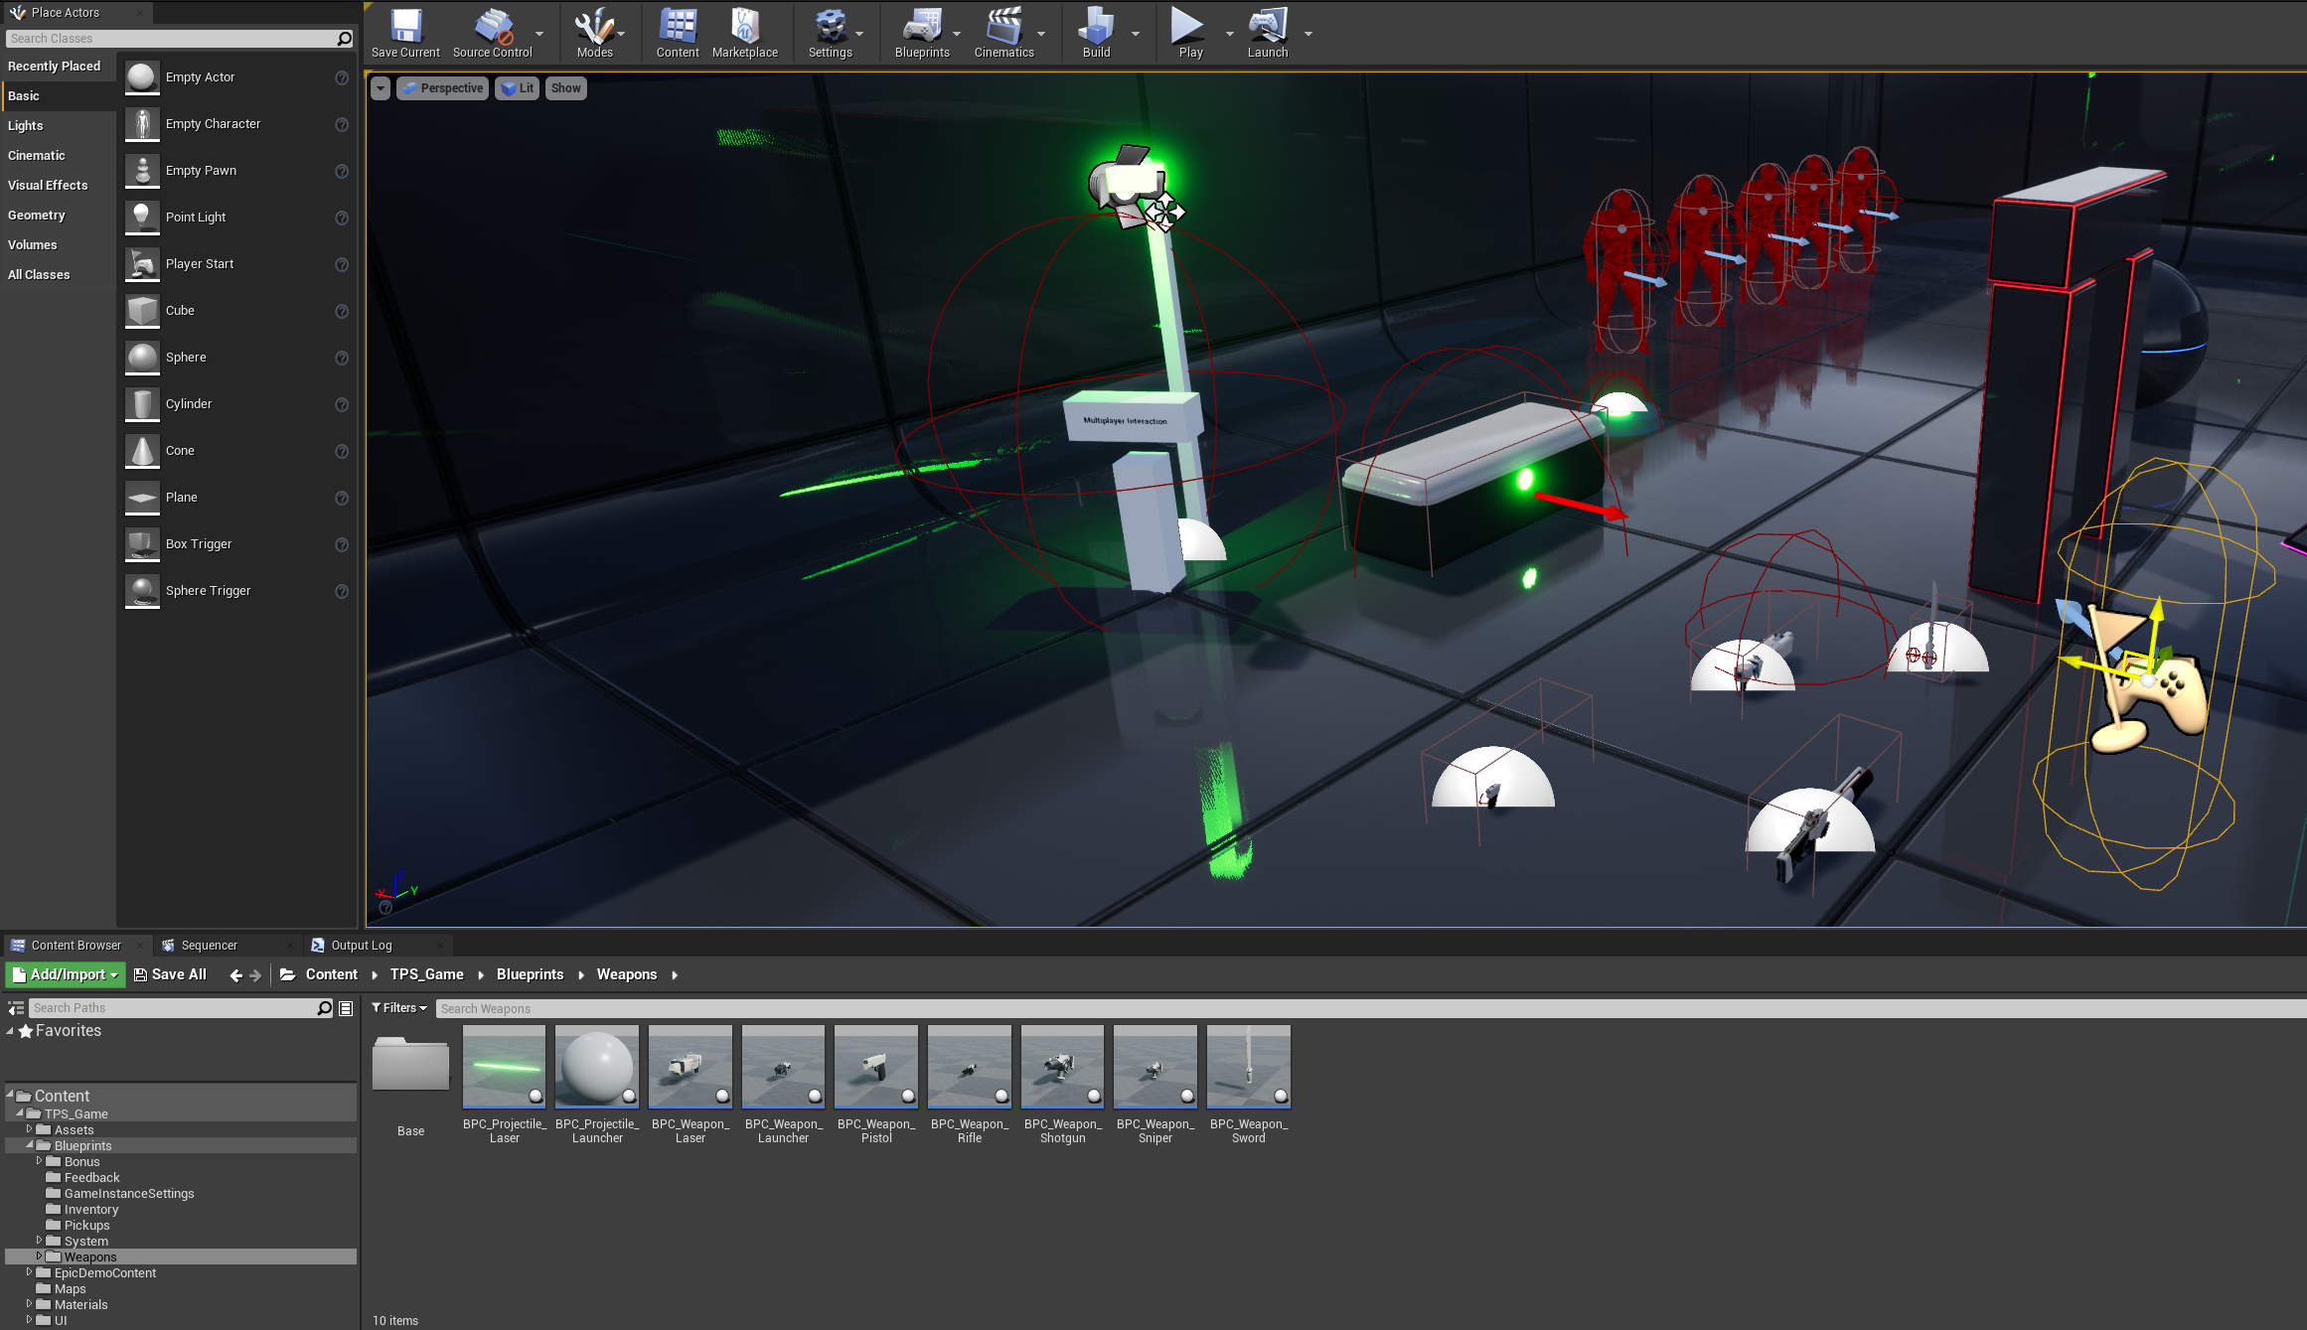Toggle the Lit view mode button
The width and height of the screenshot is (2307, 1330).
tap(517, 88)
